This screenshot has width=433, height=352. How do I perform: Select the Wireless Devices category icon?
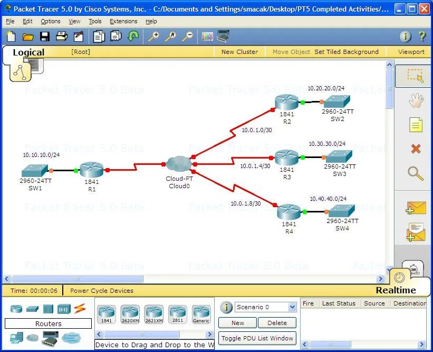(x=64, y=309)
